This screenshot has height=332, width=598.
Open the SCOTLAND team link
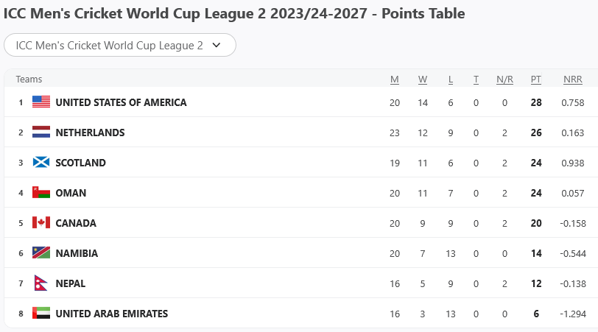pos(80,163)
